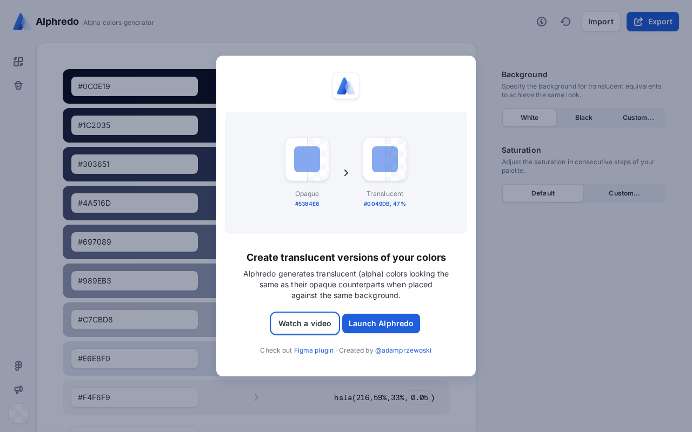Click the #E6E8F0 color input
The image size is (692, 432).
click(x=135, y=359)
